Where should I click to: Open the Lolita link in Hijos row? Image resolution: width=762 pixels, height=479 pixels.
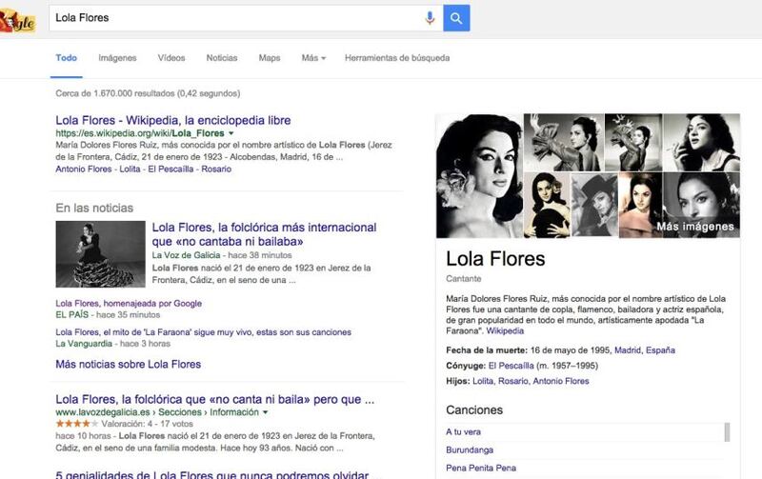click(x=483, y=381)
